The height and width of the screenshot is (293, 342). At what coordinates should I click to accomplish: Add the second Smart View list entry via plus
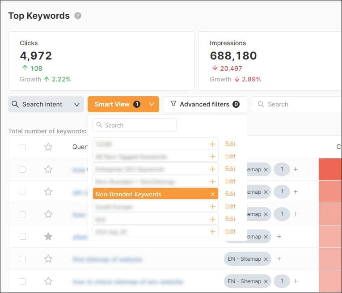click(x=213, y=157)
